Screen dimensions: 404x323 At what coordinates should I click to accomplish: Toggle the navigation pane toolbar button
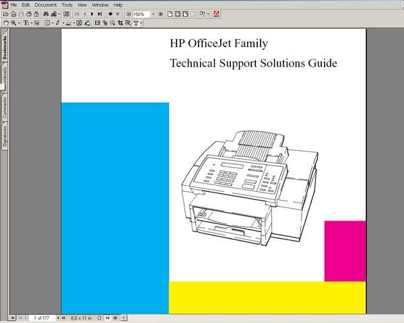click(x=66, y=14)
